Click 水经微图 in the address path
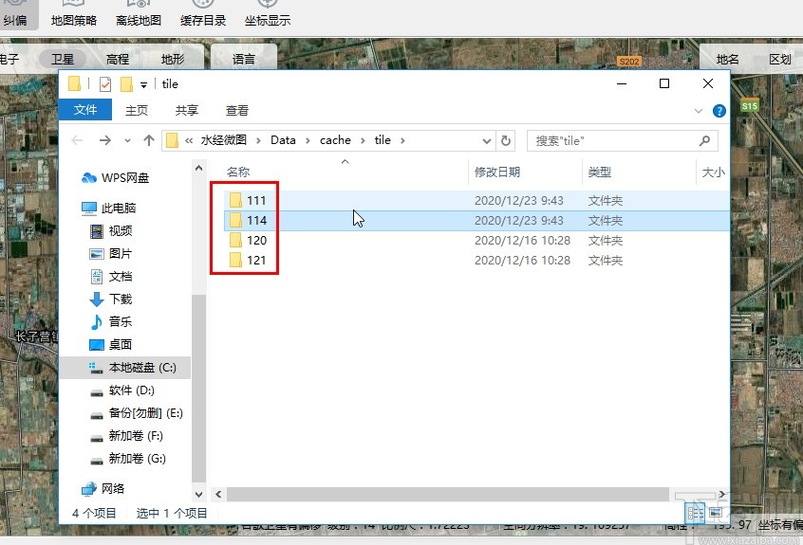The image size is (803, 545). tap(223, 140)
